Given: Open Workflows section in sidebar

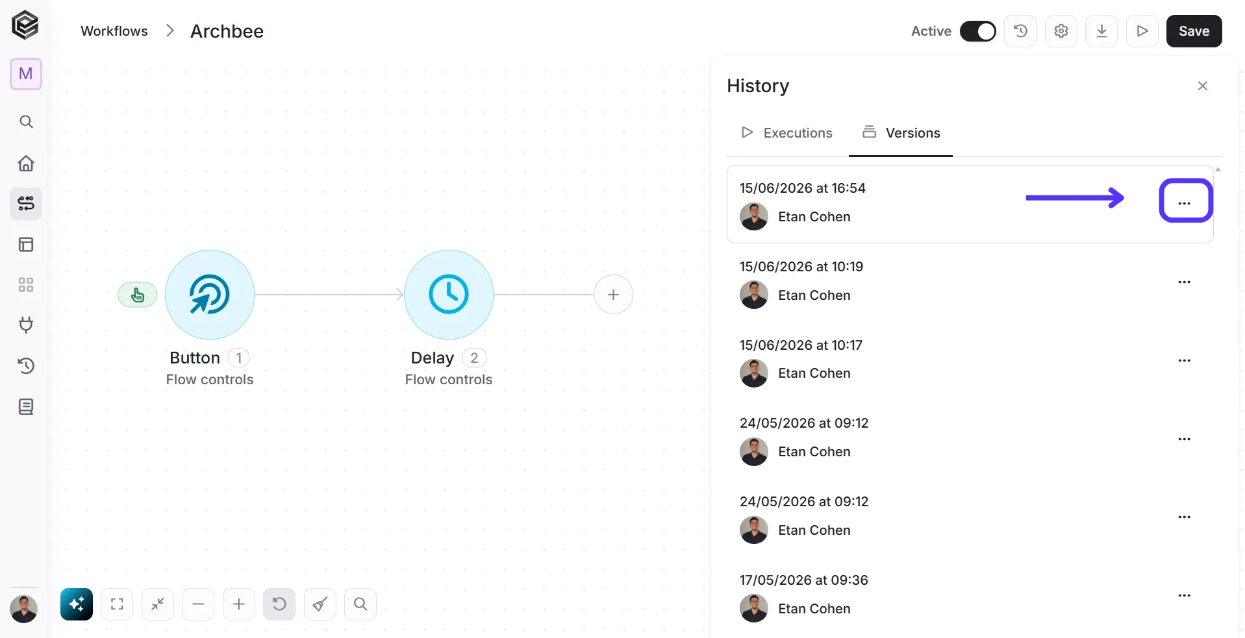Looking at the screenshot, I should pos(26,204).
